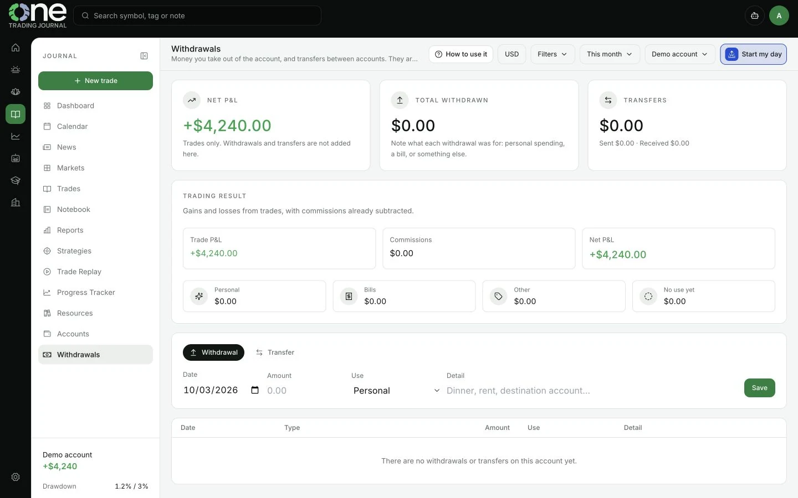Switch to the Withdrawal tab
Viewport: 798px width, 498px height.
(213, 352)
